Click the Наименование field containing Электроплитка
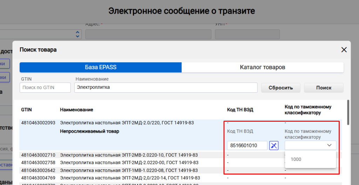Screen dimensions: 359x185 166,87
